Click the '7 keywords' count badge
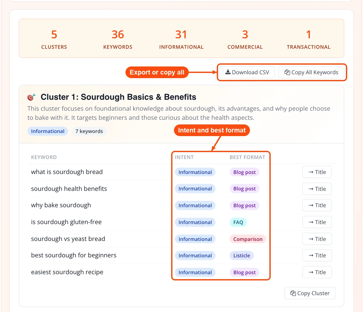Viewport: 363px width, 312px height. (x=89, y=131)
